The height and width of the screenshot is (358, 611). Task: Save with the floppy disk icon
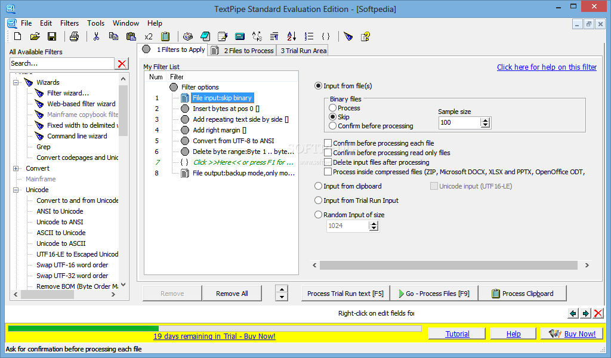[52, 36]
